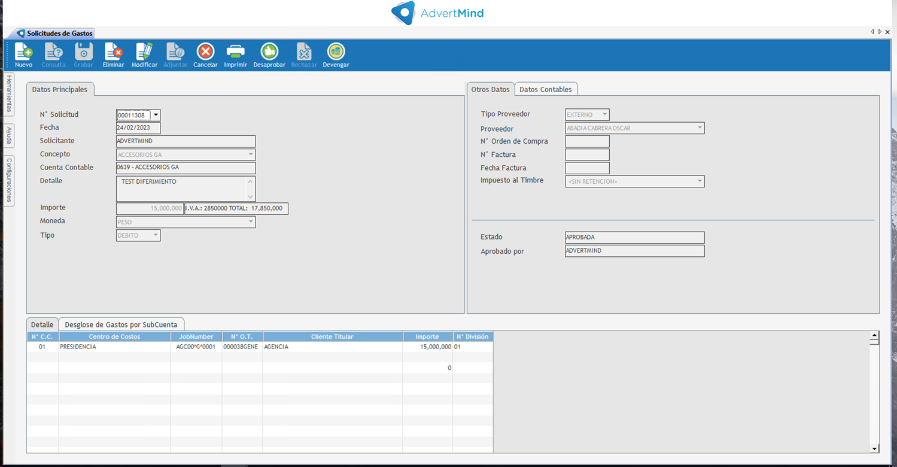Click the 000038GENE cell
Viewport: 897px width, 467px height.
coord(242,347)
